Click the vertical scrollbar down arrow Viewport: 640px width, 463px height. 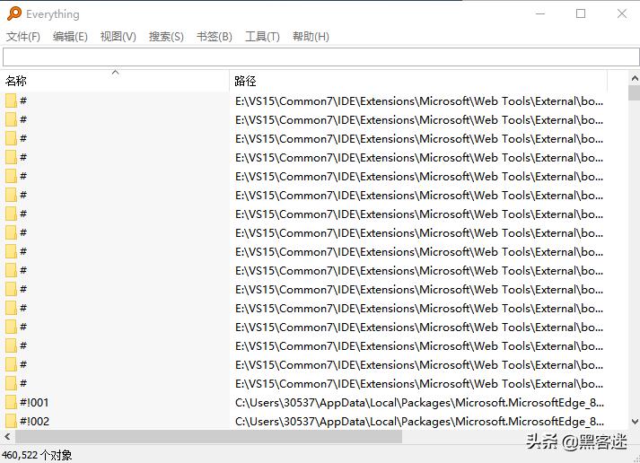coord(635,422)
